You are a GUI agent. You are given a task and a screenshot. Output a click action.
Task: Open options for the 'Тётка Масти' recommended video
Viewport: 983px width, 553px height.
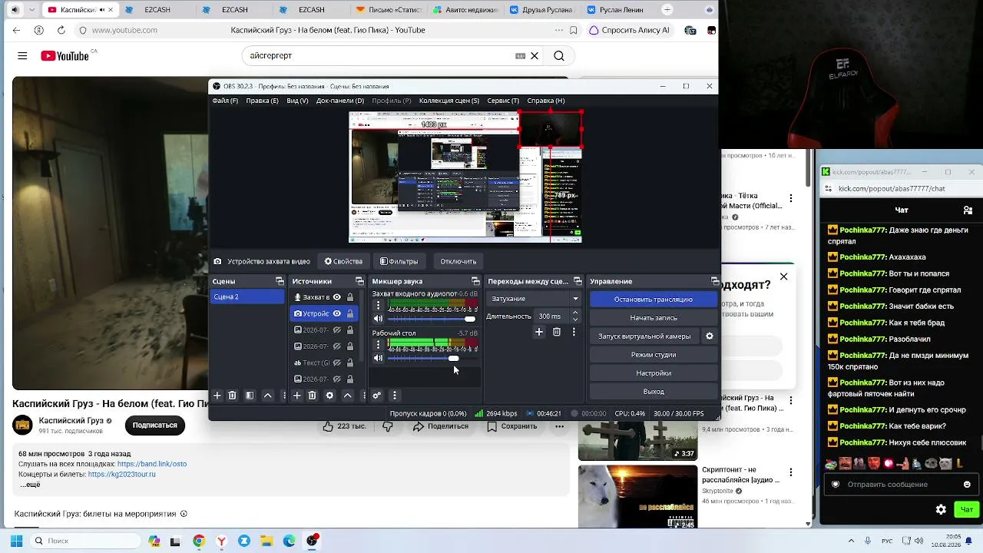pyautogui.click(x=791, y=199)
